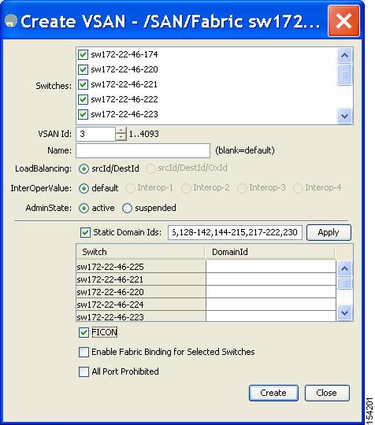Click up arrow of Switches list scrollbar
This screenshot has width=375, height=425.
point(344,56)
